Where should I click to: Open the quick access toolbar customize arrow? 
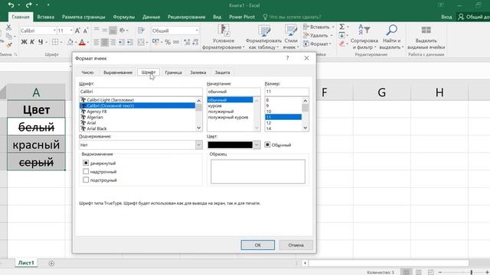click(x=48, y=5)
